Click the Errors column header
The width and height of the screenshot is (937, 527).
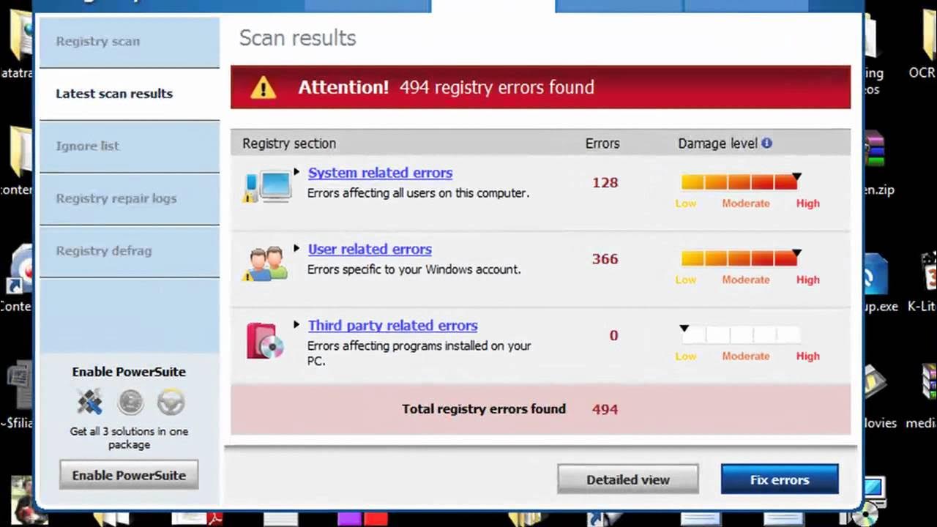pyautogui.click(x=602, y=143)
